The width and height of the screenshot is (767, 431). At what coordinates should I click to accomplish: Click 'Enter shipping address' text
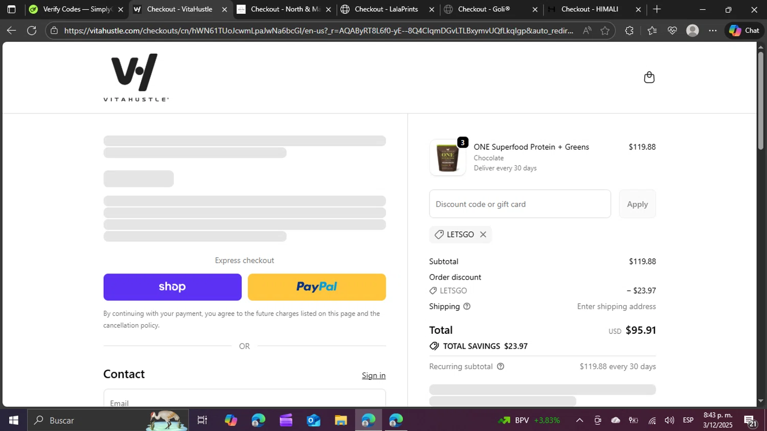click(616, 306)
